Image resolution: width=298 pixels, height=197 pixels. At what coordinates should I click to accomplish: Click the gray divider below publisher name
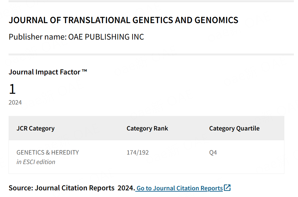click(151, 54)
